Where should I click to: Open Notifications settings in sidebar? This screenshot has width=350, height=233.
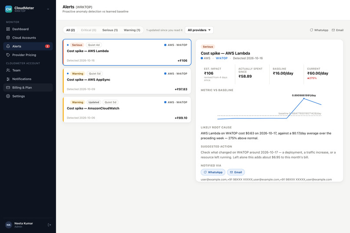pyautogui.click(x=28, y=79)
